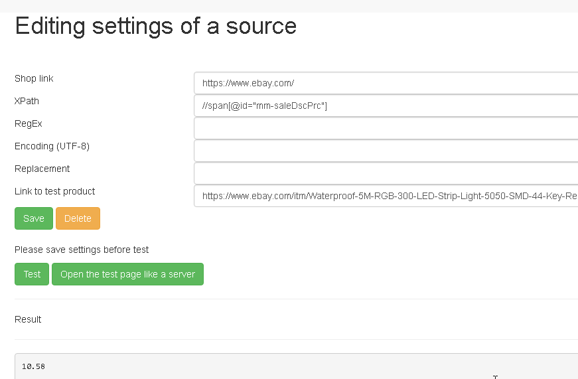Image resolution: width=578 pixels, height=379 pixels.
Task: Delete this source with the orange button
Action: tap(78, 218)
